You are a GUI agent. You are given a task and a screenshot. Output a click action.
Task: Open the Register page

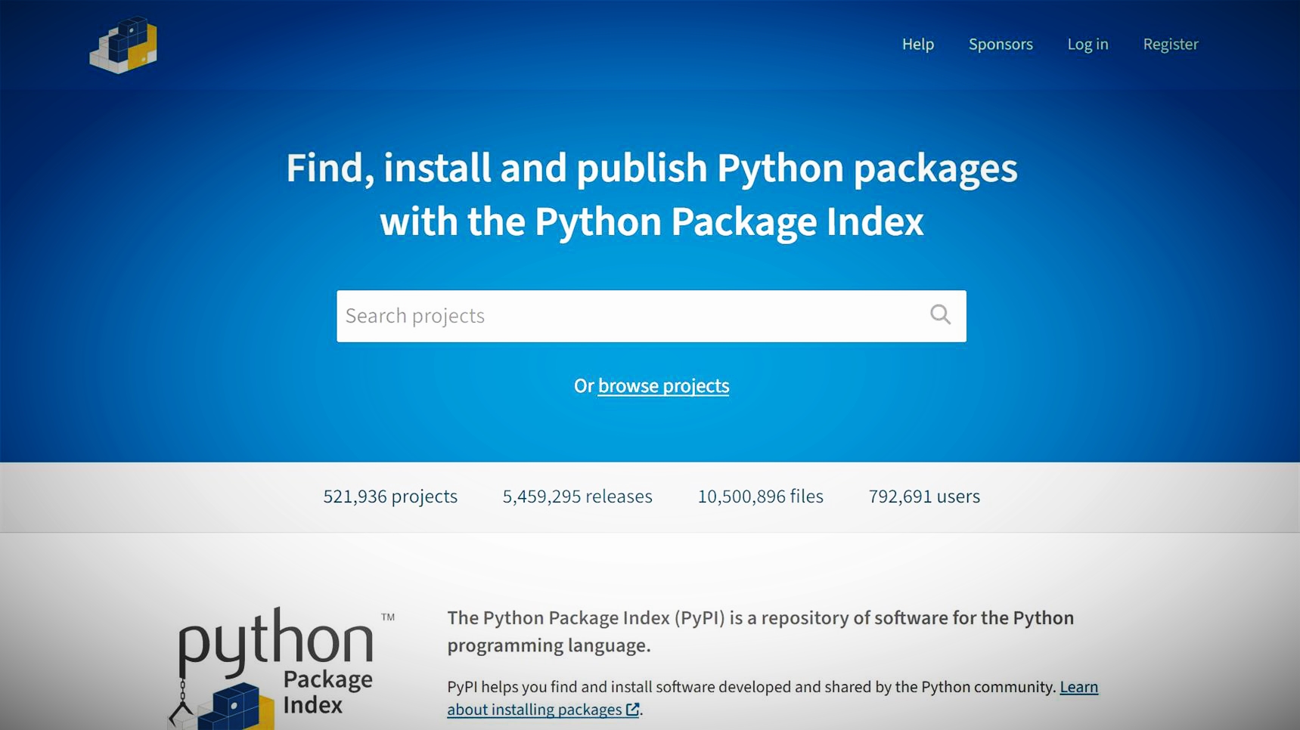click(x=1170, y=44)
